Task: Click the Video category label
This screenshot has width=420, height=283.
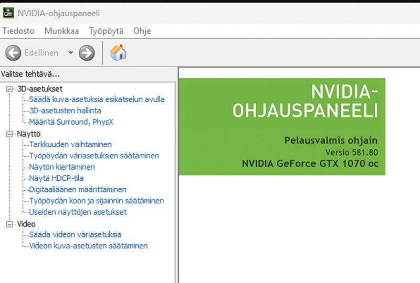Action: click(x=26, y=224)
